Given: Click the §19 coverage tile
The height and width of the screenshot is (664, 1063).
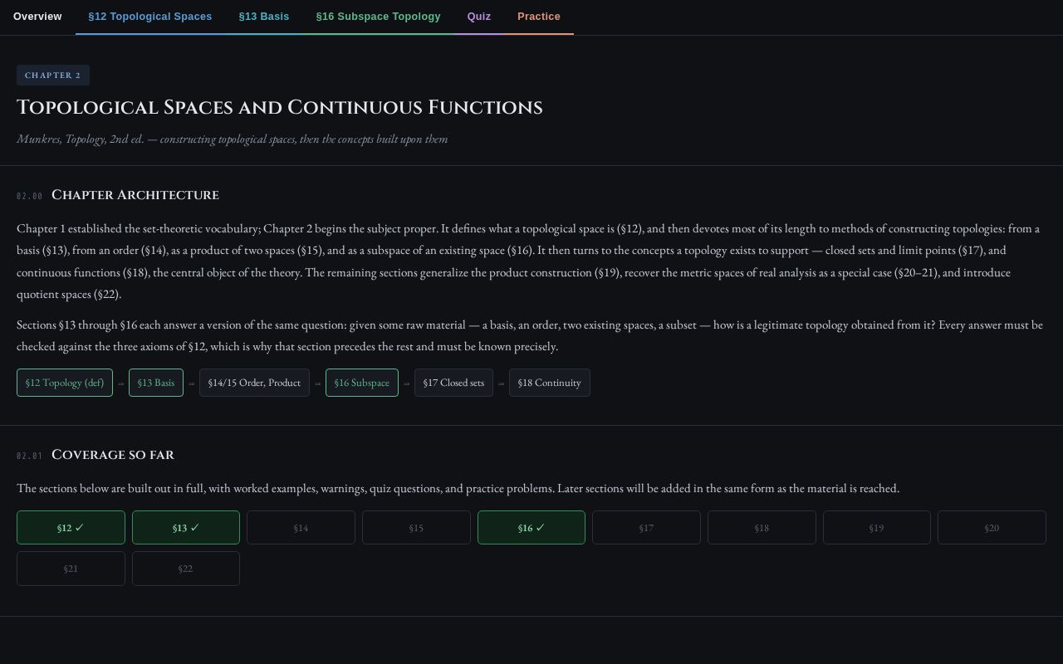Looking at the screenshot, I should pos(877,528).
